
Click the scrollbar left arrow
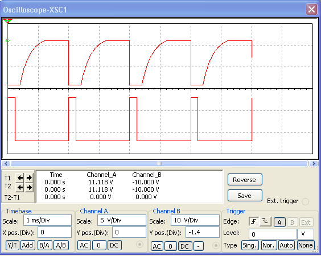6,163
